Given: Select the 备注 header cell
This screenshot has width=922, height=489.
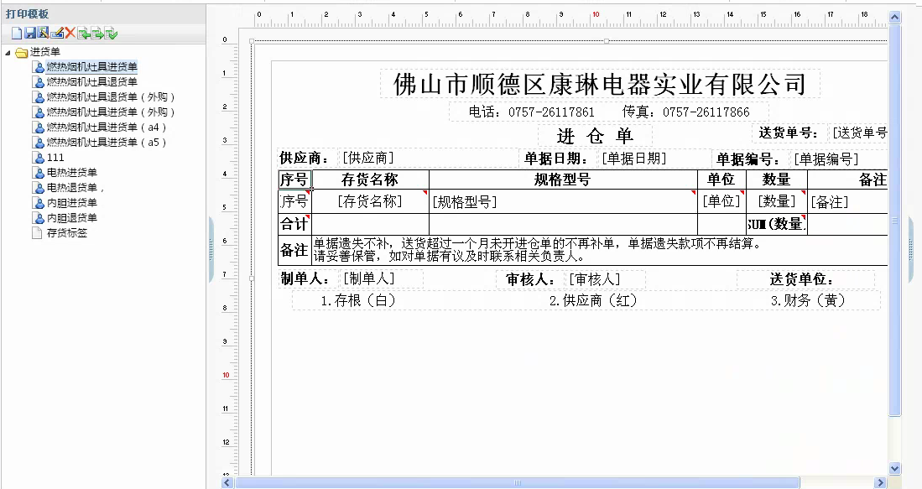Looking at the screenshot, I should click(x=847, y=179).
